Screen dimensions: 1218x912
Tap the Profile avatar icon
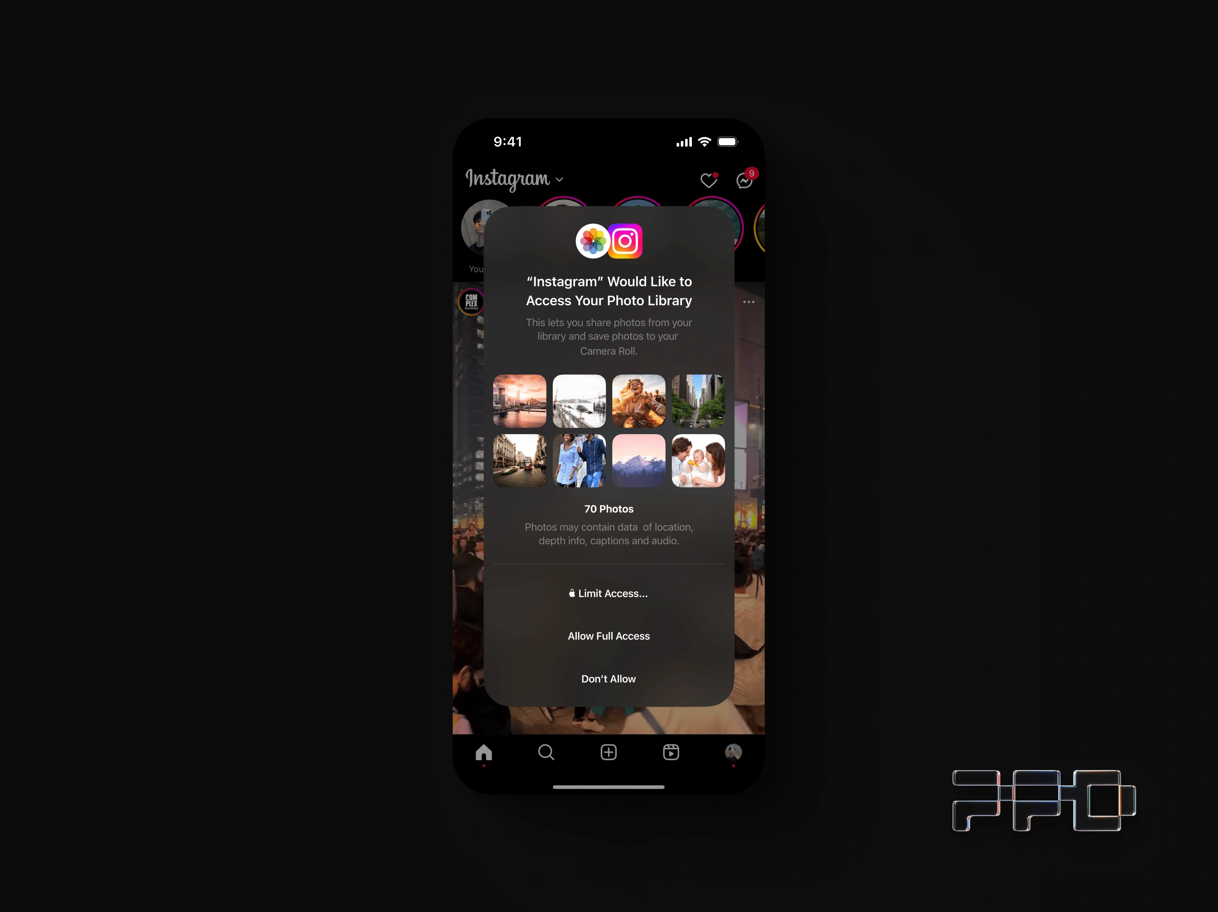click(733, 752)
